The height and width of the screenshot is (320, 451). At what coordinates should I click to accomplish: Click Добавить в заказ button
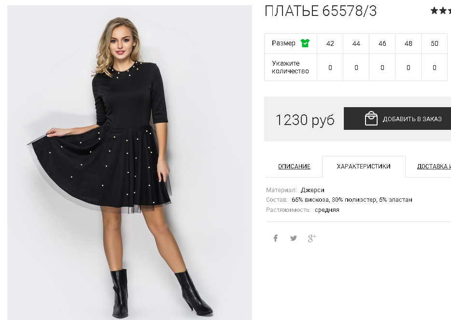(x=397, y=118)
